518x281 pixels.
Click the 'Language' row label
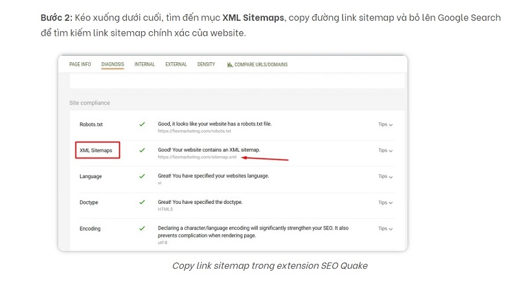91,176
